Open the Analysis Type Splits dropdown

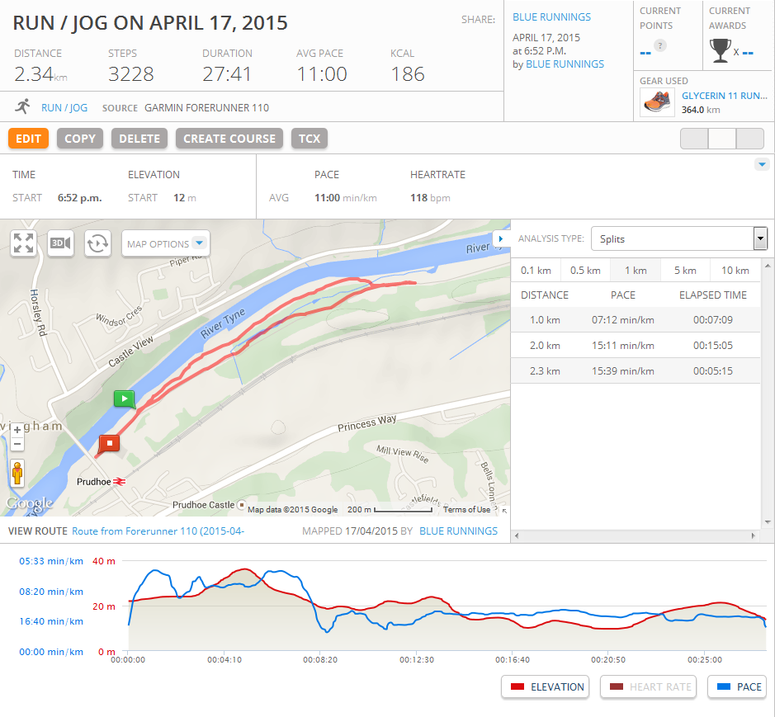coord(679,238)
